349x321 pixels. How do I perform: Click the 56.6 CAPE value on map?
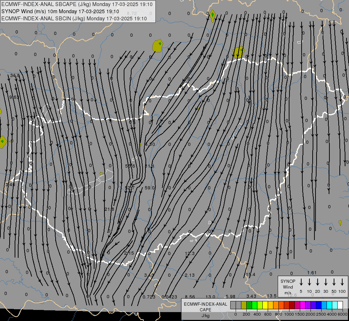pyautogui.click(x=130, y=166)
